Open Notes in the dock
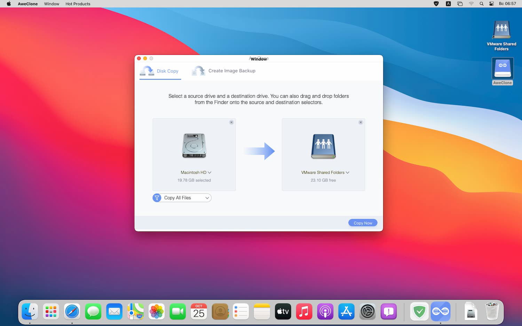The width and height of the screenshot is (522, 326). coord(262,311)
